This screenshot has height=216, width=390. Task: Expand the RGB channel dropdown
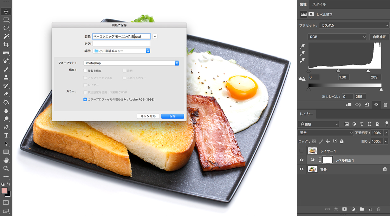tap(337, 37)
